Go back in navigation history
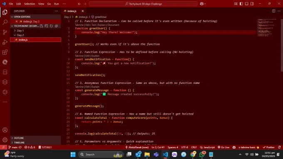Screen dimensions: 283x159 (x=79, y=4)
